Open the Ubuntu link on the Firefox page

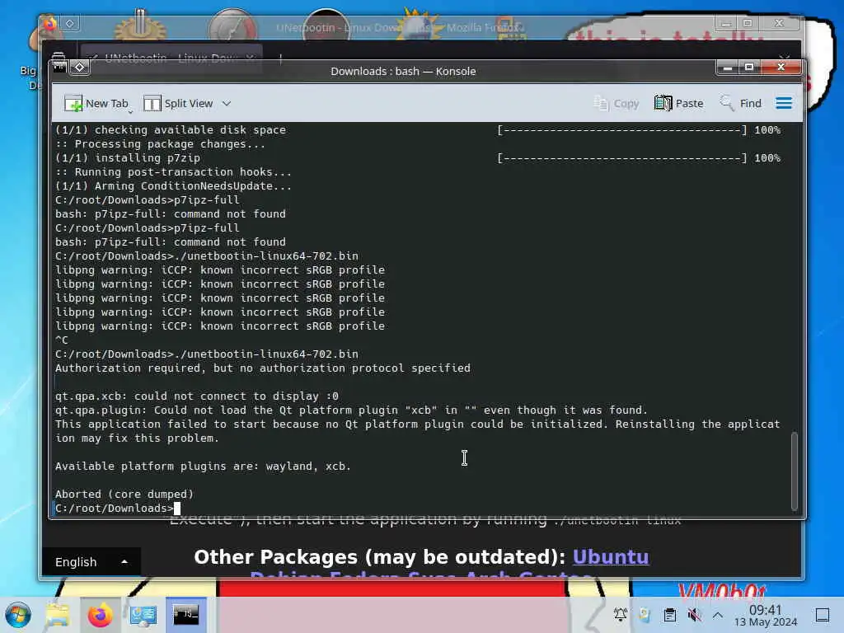[x=611, y=557]
